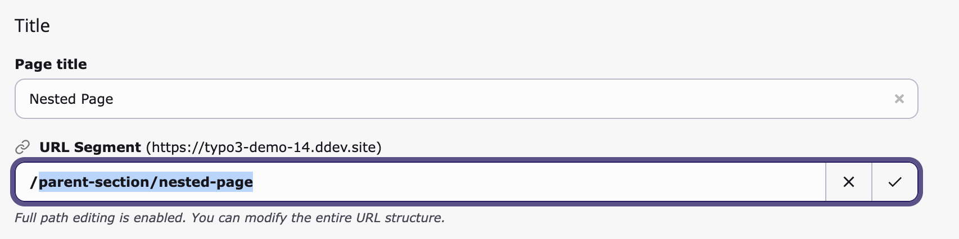Place cursor at leading slash in slug
959x239 pixels.
33,182
